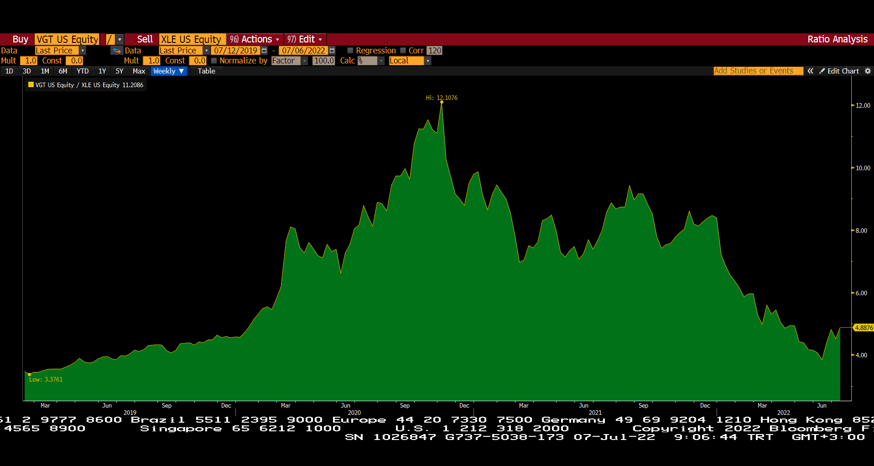Click the 4.8876 last value axis tag
The image size is (874, 466).
click(863, 328)
